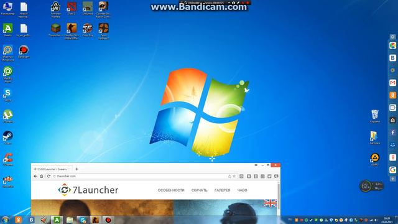This screenshot has height=224, width=398.
Task: Open the Bandicam taskbar button
Action: pyautogui.click(x=108, y=220)
